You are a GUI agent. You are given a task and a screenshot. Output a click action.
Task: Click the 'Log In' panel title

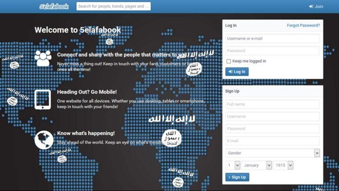(x=231, y=25)
